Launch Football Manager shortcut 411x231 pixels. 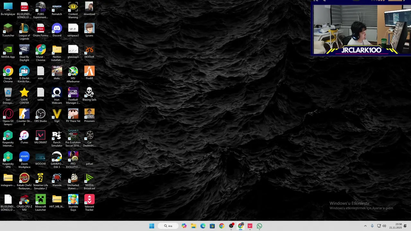73,96
